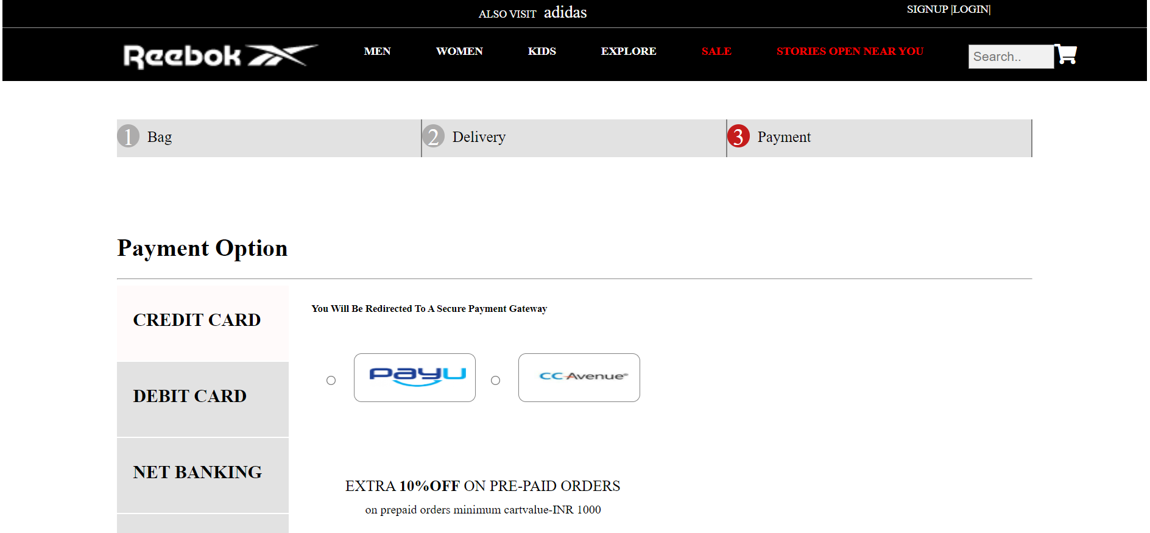The width and height of the screenshot is (1150, 533).
Task: Click the CCAvenue gateway logo
Action: click(579, 378)
